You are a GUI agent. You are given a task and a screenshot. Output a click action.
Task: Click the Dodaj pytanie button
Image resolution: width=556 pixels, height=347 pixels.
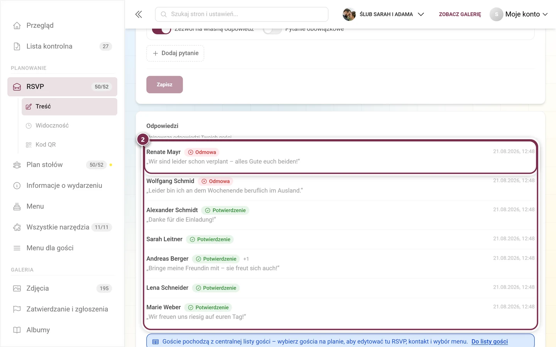click(x=175, y=53)
